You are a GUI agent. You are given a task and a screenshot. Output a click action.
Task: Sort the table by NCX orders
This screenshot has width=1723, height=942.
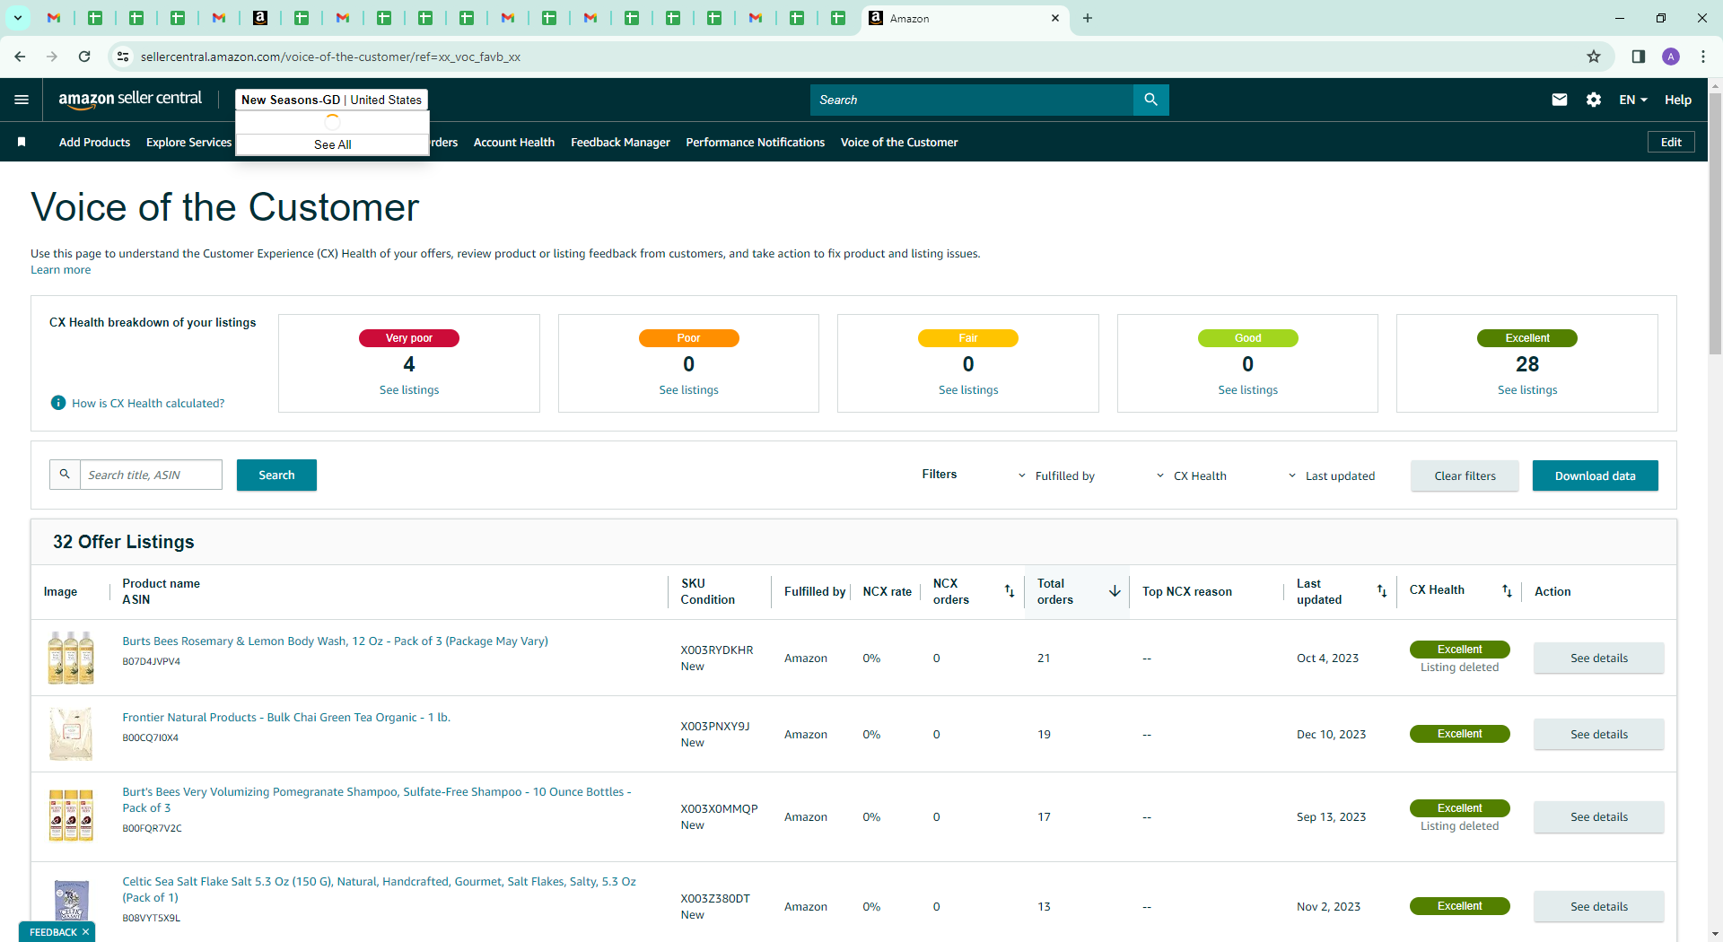(x=1010, y=591)
